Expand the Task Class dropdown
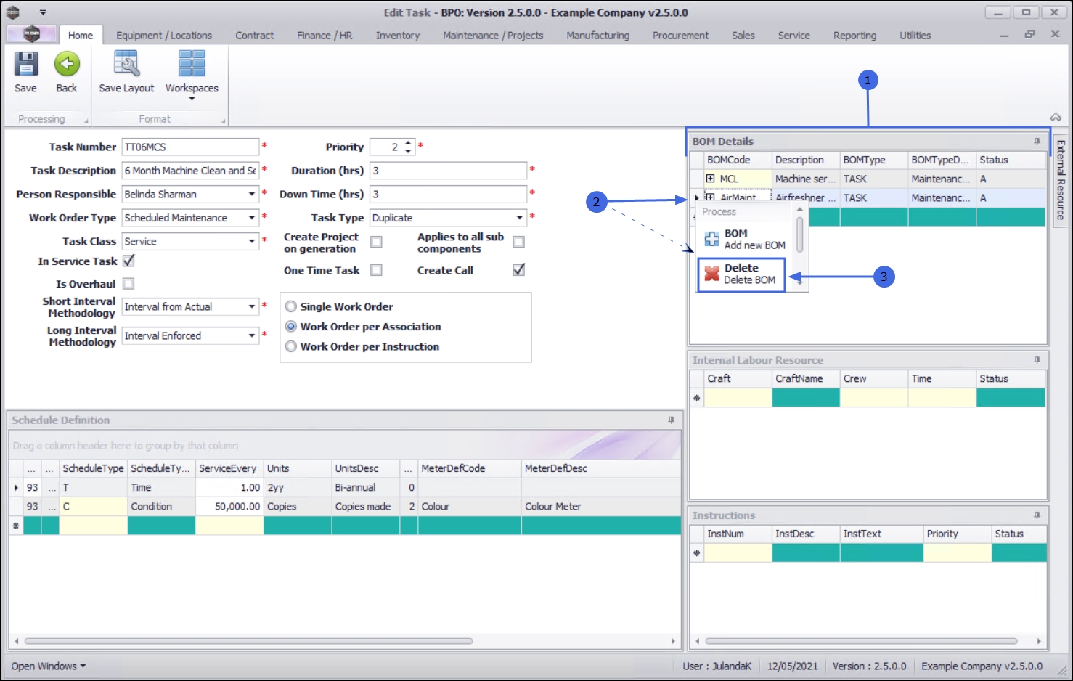The image size is (1073, 681). (252, 241)
